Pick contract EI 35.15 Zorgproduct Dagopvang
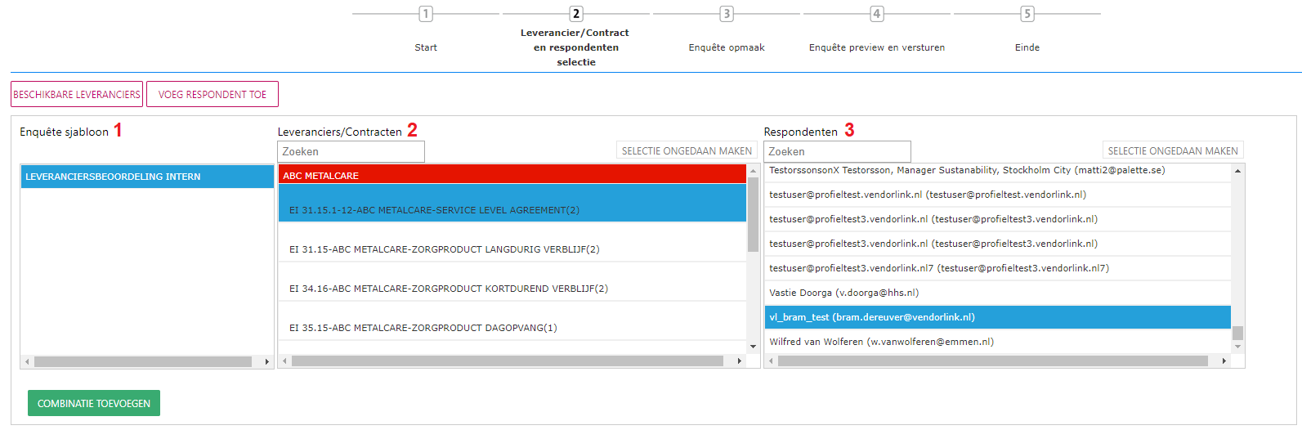 (512, 328)
